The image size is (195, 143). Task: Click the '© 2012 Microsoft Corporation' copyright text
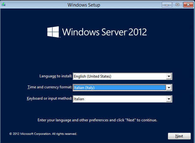43,134
